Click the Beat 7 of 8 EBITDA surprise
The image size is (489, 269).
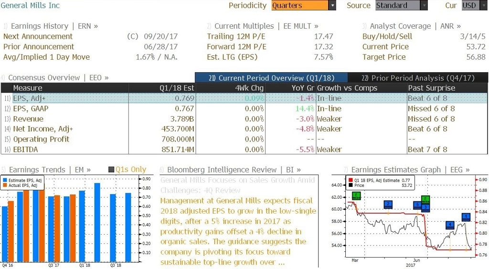click(427, 150)
